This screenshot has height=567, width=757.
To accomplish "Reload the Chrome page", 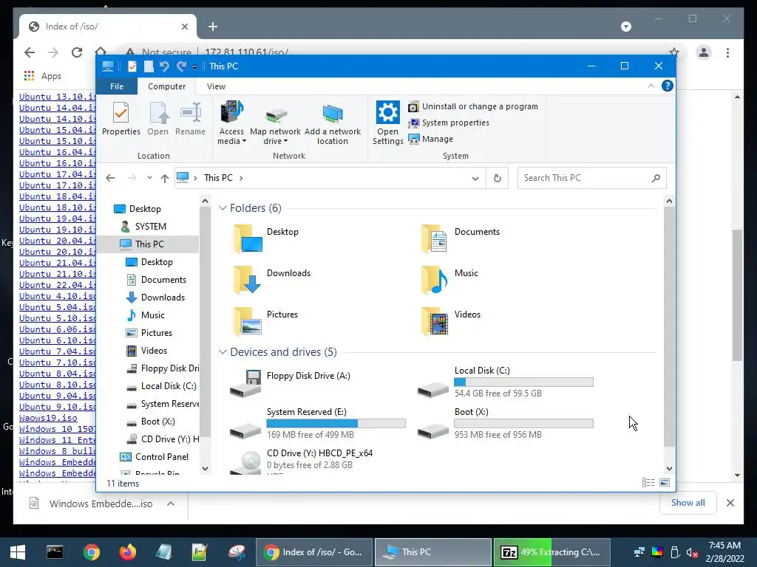I will pos(77,52).
